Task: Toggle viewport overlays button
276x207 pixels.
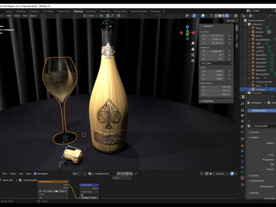Action: pos(203,16)
